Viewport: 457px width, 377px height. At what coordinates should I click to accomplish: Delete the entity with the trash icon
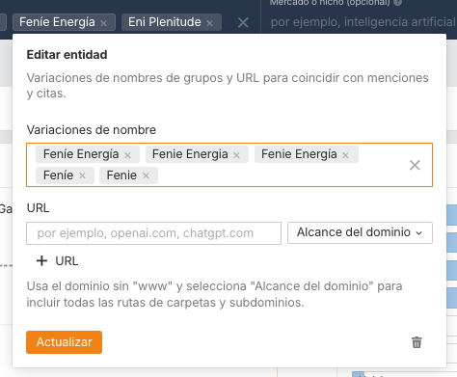coord(417,342)
